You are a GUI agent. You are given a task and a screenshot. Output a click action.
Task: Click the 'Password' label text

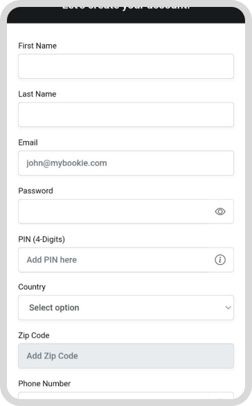click(x=35, y=191)
